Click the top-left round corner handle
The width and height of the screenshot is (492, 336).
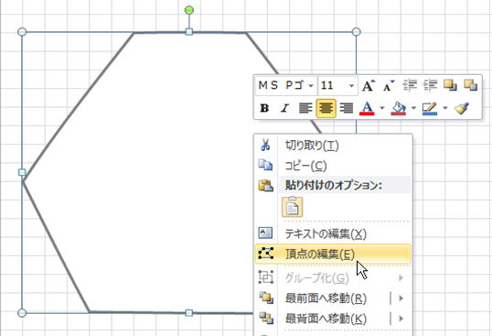tap(22, 32)
